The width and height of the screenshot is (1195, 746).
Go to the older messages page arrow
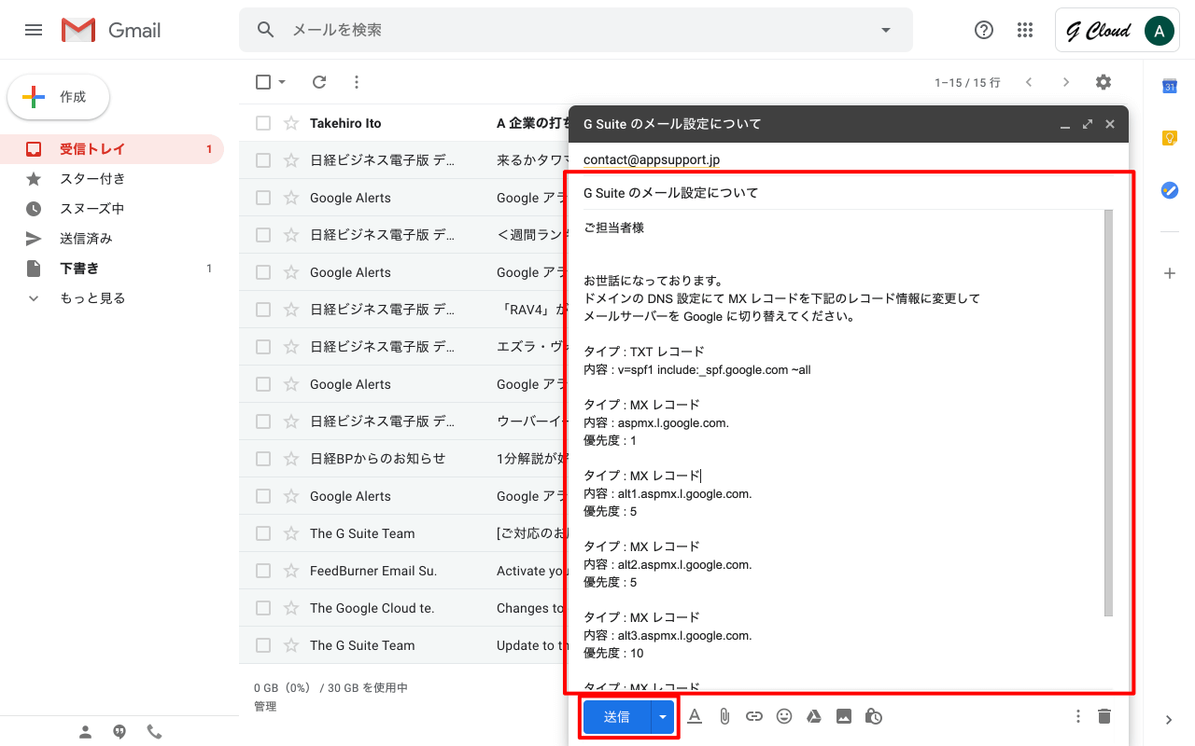click(x=1066, y=82)
